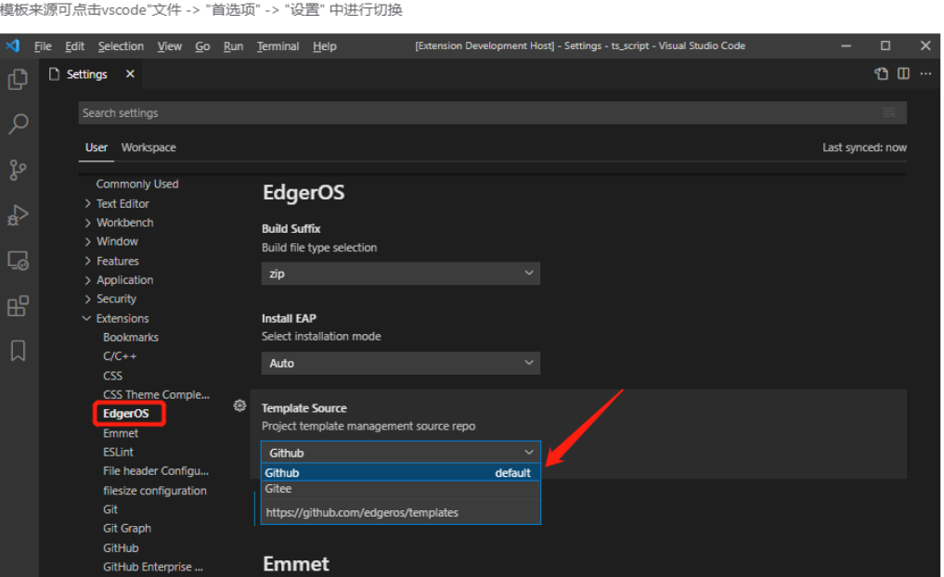Open the Terminal menu
944x577 pixels.
tap(278, 46)
